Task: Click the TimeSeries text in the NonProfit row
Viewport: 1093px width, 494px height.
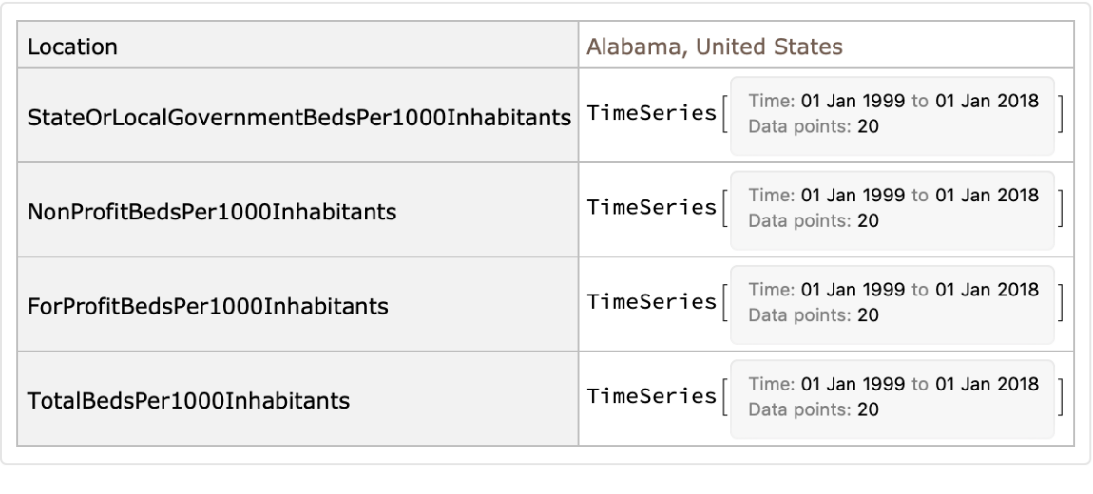Action: pos(652,209)
